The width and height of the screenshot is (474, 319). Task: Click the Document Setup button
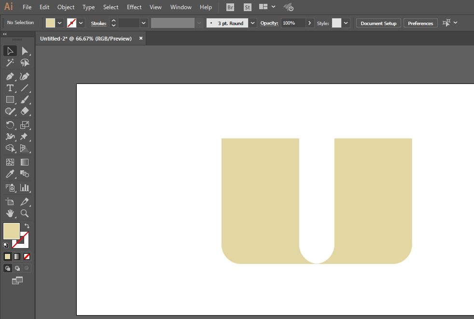coord(378,23)
